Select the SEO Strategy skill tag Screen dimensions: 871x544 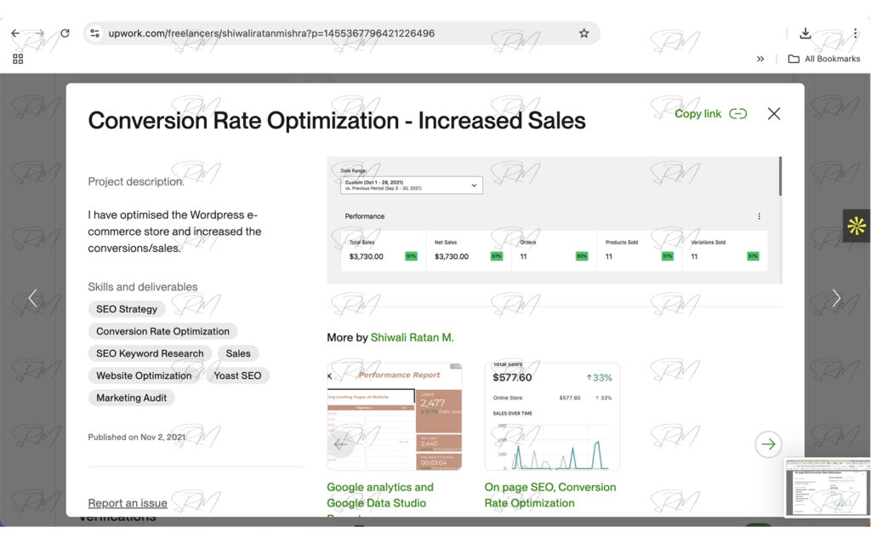click(127, 309)
